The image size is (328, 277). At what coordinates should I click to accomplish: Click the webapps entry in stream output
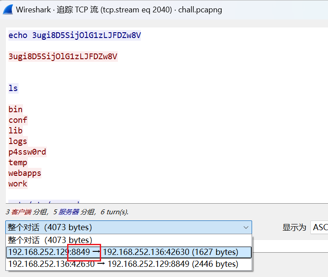pos(25,173)
